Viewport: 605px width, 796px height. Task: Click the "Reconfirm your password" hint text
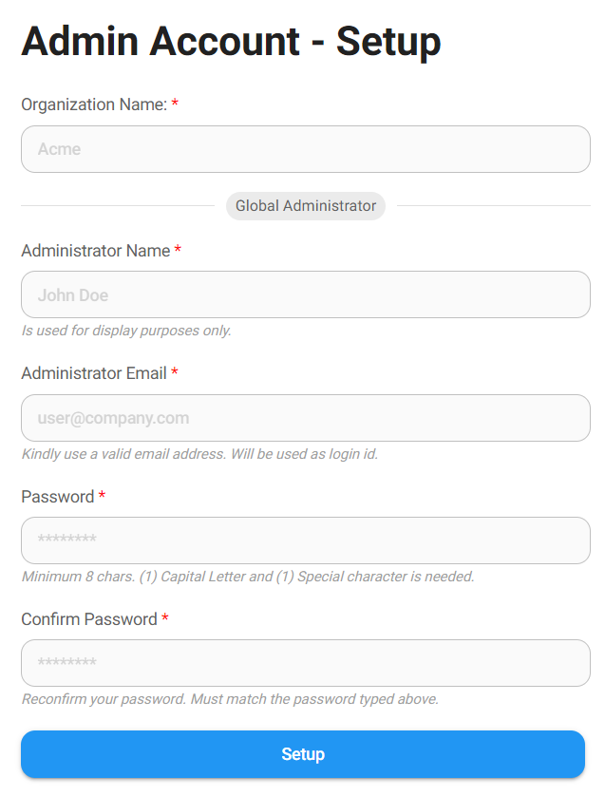click(230, 699)
